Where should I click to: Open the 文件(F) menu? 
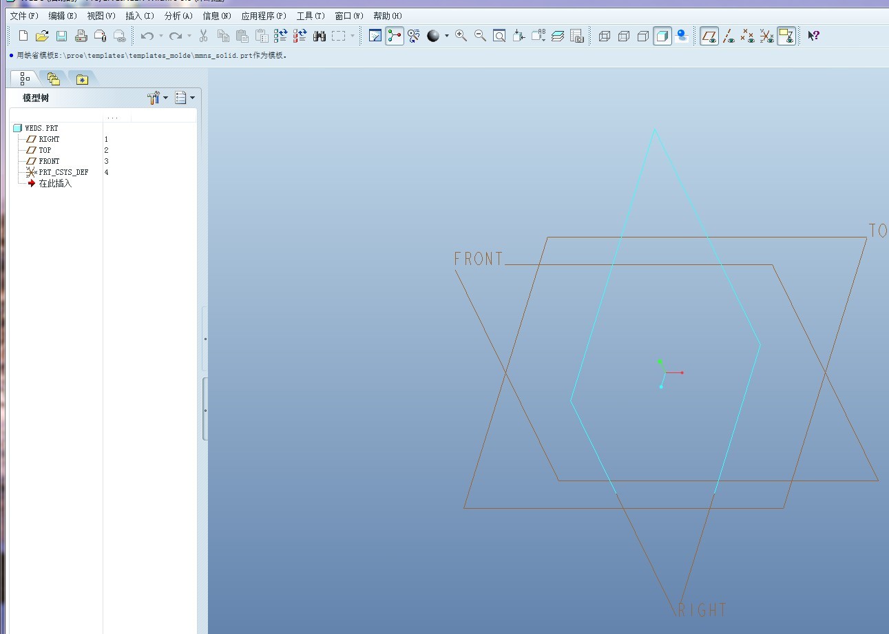pos(24,16)
